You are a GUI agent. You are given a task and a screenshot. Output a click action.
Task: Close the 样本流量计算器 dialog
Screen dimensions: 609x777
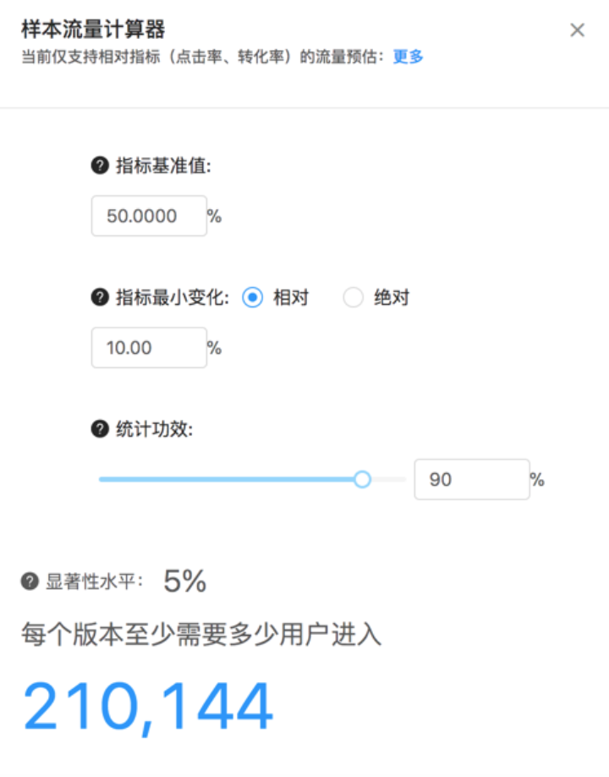(578, 30)
